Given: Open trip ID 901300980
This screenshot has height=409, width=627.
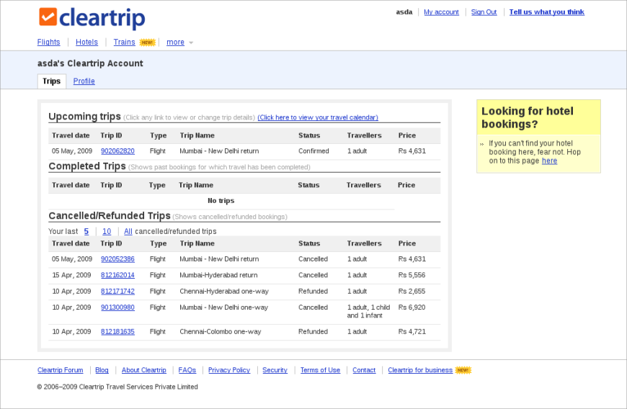Looking at the screenshot, I should 117,307.
